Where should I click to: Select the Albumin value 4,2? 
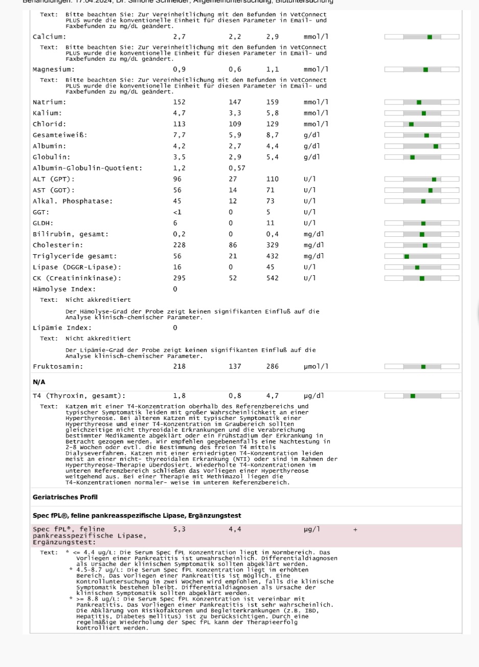(179, 146)
